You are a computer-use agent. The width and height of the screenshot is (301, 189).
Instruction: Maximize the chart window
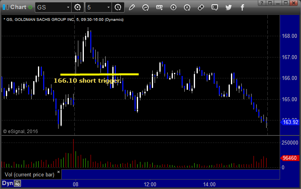click(x=286, y=3)
